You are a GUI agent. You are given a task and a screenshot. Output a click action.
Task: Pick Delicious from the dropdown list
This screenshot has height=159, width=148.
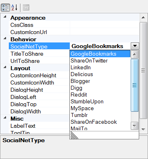(x=100, y=74)
